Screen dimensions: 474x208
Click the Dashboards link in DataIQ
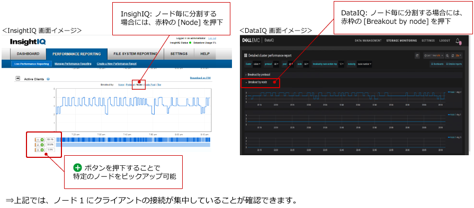(x=437, y=64)
